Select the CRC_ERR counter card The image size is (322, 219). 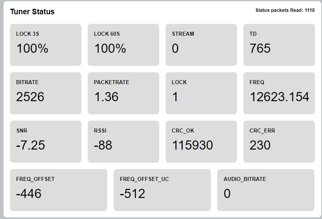point(279,141)
